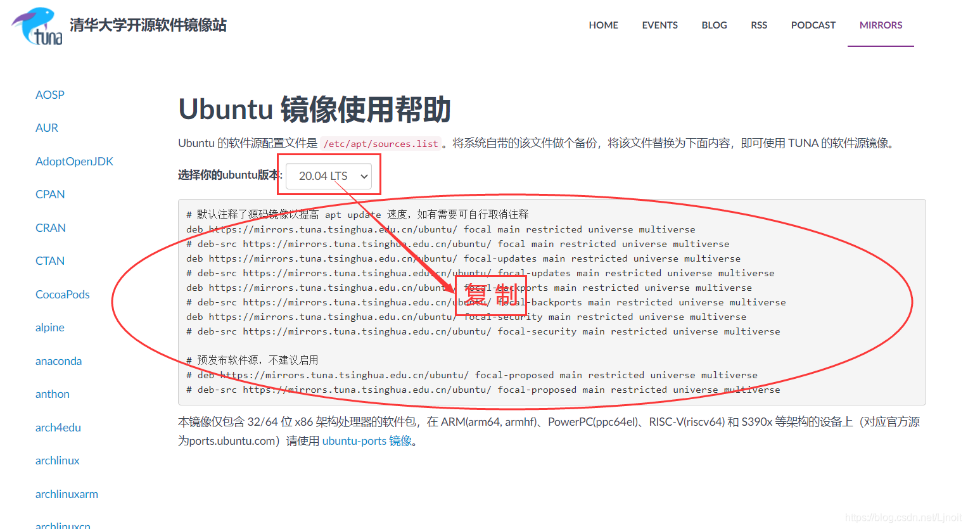Open the Ubuntu version dropdown 20.04 LTS
Screen dimensions: 968x529
pos(329,176)
